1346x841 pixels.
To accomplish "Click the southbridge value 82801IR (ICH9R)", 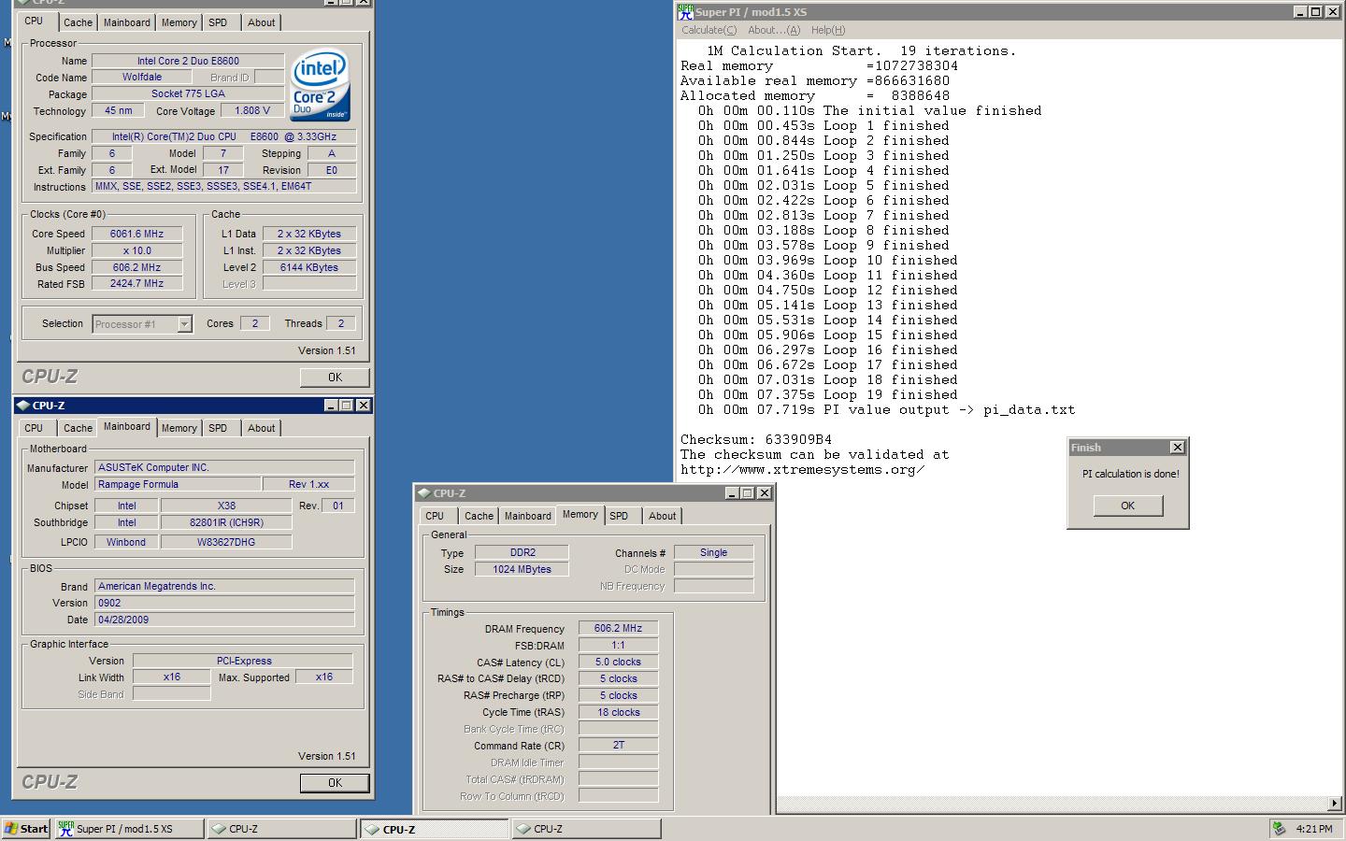I will [226, 523].
